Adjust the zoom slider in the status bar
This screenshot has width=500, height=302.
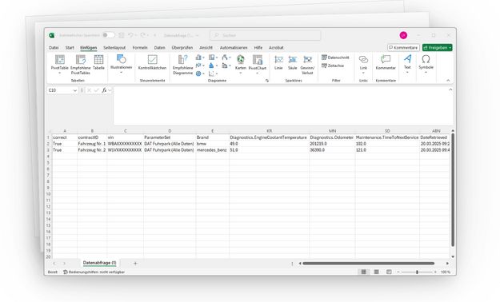(x=417, y=272)
